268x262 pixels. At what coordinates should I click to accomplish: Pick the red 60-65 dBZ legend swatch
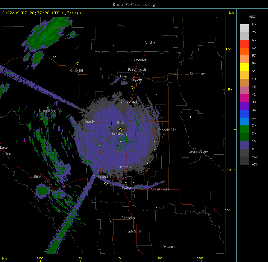point(244,44)
